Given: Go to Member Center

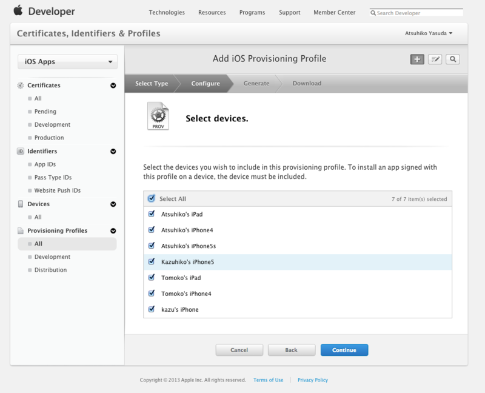Looking at the screenshot, I should click(335, 12).
